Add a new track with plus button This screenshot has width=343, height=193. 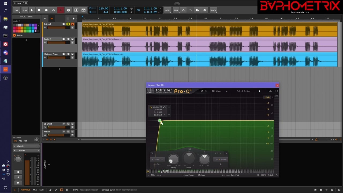[59, 69]
